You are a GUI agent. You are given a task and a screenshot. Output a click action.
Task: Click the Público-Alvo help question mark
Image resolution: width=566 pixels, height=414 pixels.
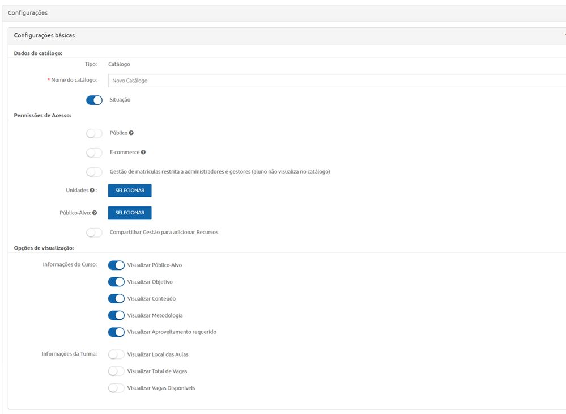point(102,212)
